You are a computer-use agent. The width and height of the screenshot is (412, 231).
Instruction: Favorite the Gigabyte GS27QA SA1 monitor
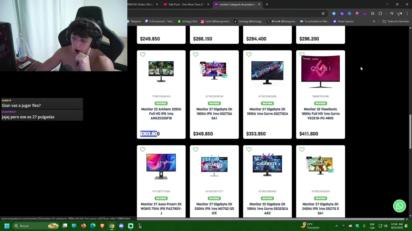point(196,55)
